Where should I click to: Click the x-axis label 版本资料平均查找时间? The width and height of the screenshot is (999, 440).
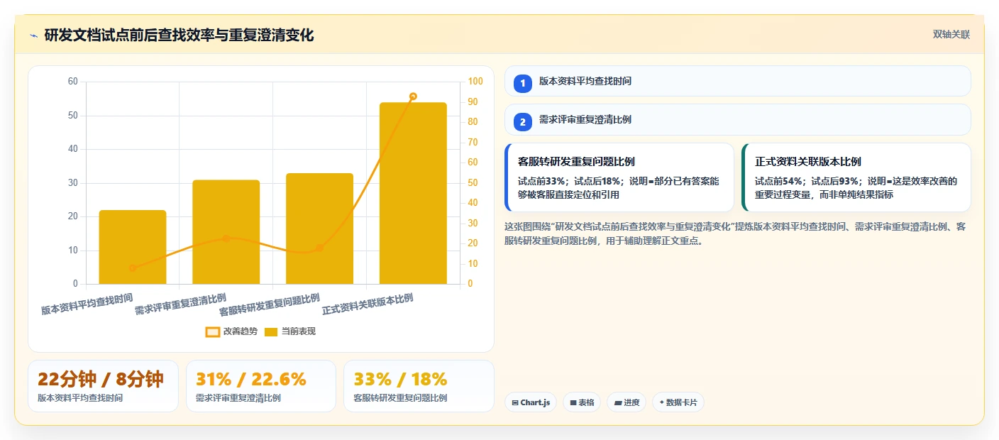(87, 304)
